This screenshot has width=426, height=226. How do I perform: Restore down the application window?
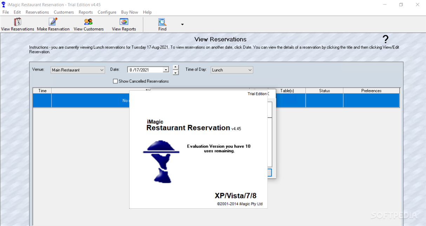[x=401, y=5]
